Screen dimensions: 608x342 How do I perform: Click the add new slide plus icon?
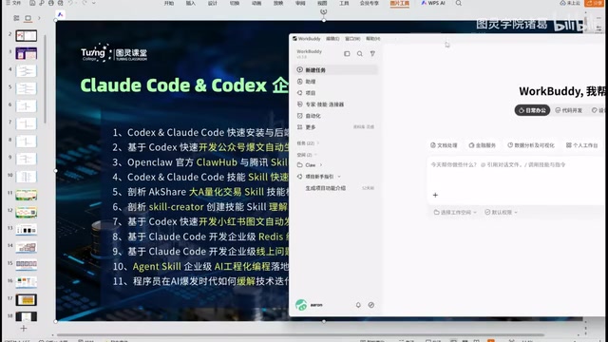point(24,329)
